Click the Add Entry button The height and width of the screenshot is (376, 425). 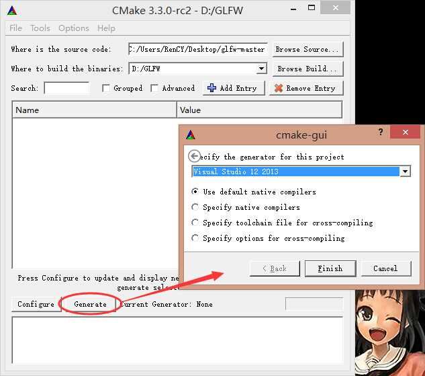coord(234,88)
